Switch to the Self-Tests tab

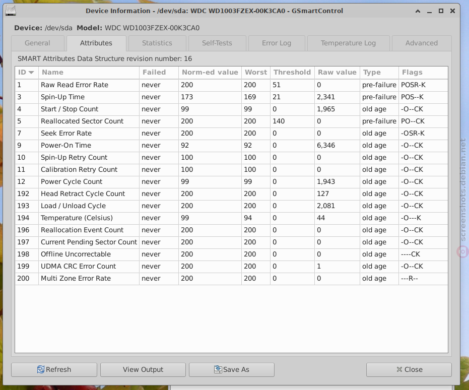coord(217,43)
